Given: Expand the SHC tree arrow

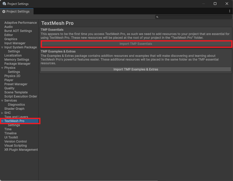Looking at the screenshot, I should coord(2,113).
